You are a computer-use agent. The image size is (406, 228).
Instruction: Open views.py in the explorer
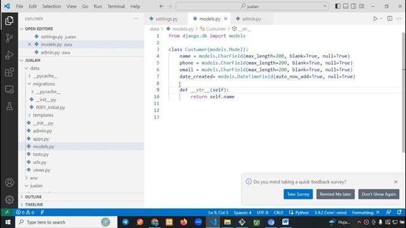(x=41, y=170)
